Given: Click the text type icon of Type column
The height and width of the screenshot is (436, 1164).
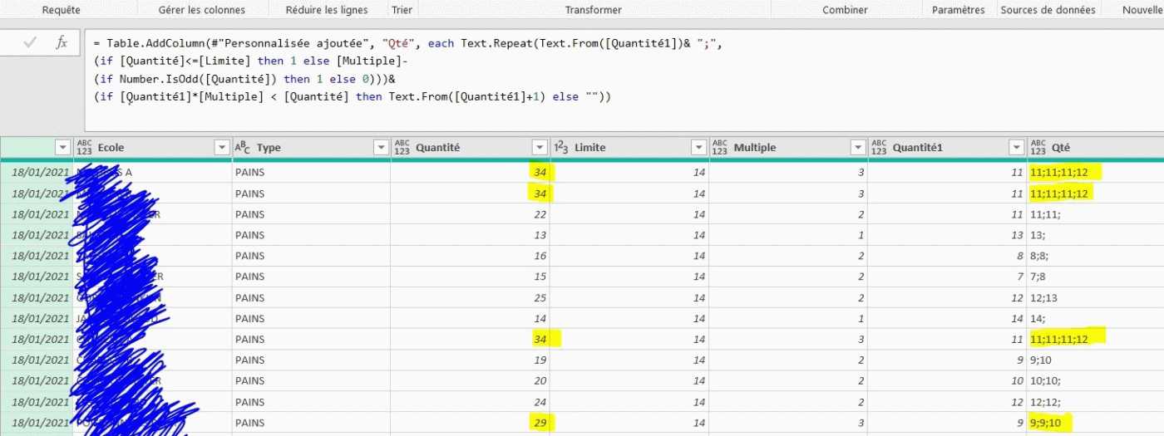Looking at the screenshot, I should 243,147.
